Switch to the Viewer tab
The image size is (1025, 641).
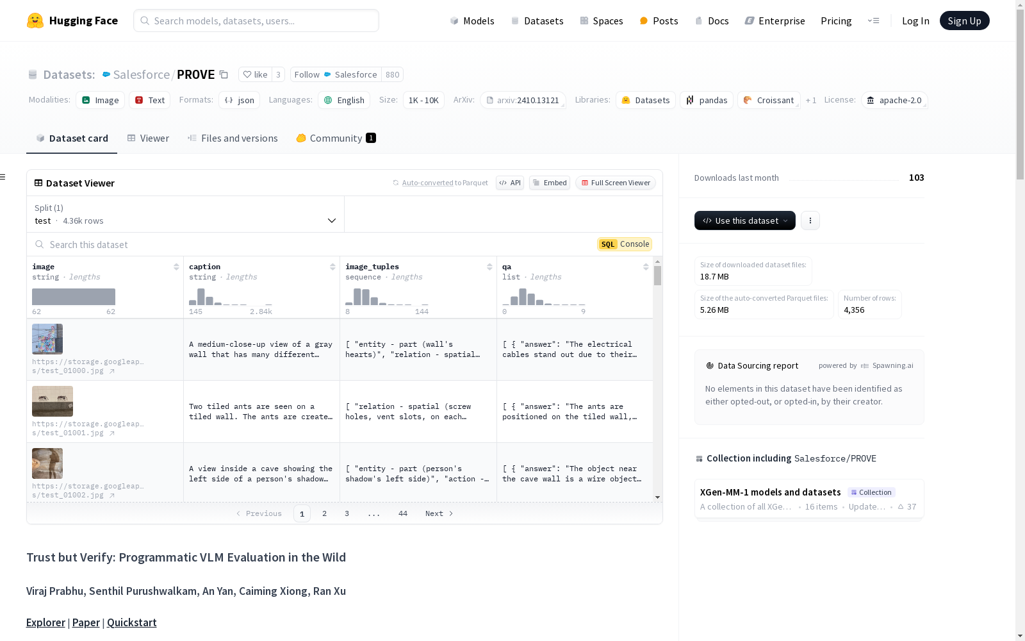148,138
